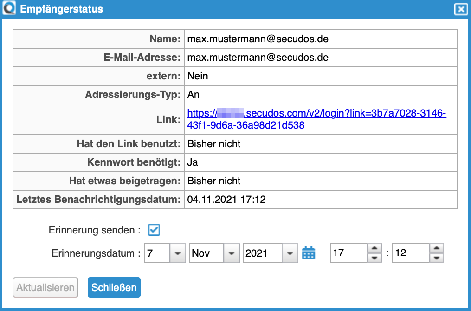Viewport: 471px width, 311px height.
Task: Expand the month dropdown arrow next to Nov
Action: click(x=230, y=253)
